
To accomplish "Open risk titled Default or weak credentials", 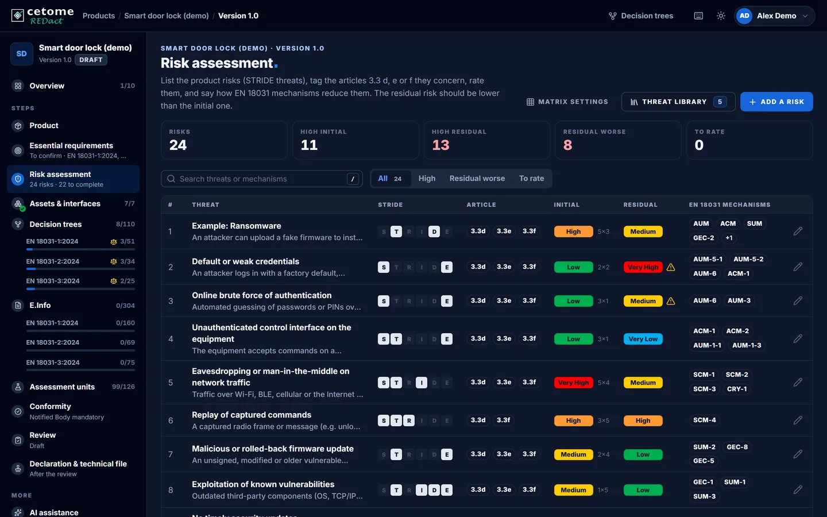I will tap(245, 261).
